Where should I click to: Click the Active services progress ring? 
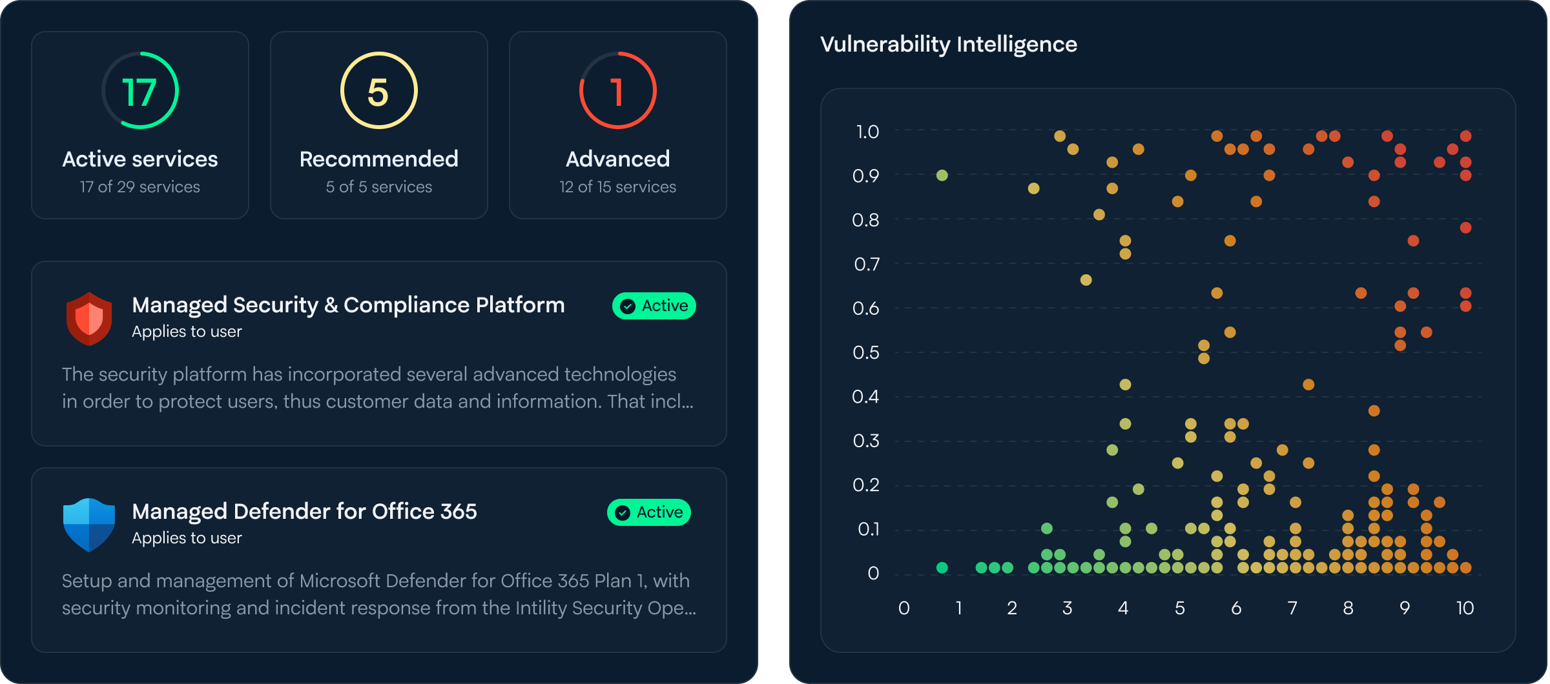pos(139,90)
